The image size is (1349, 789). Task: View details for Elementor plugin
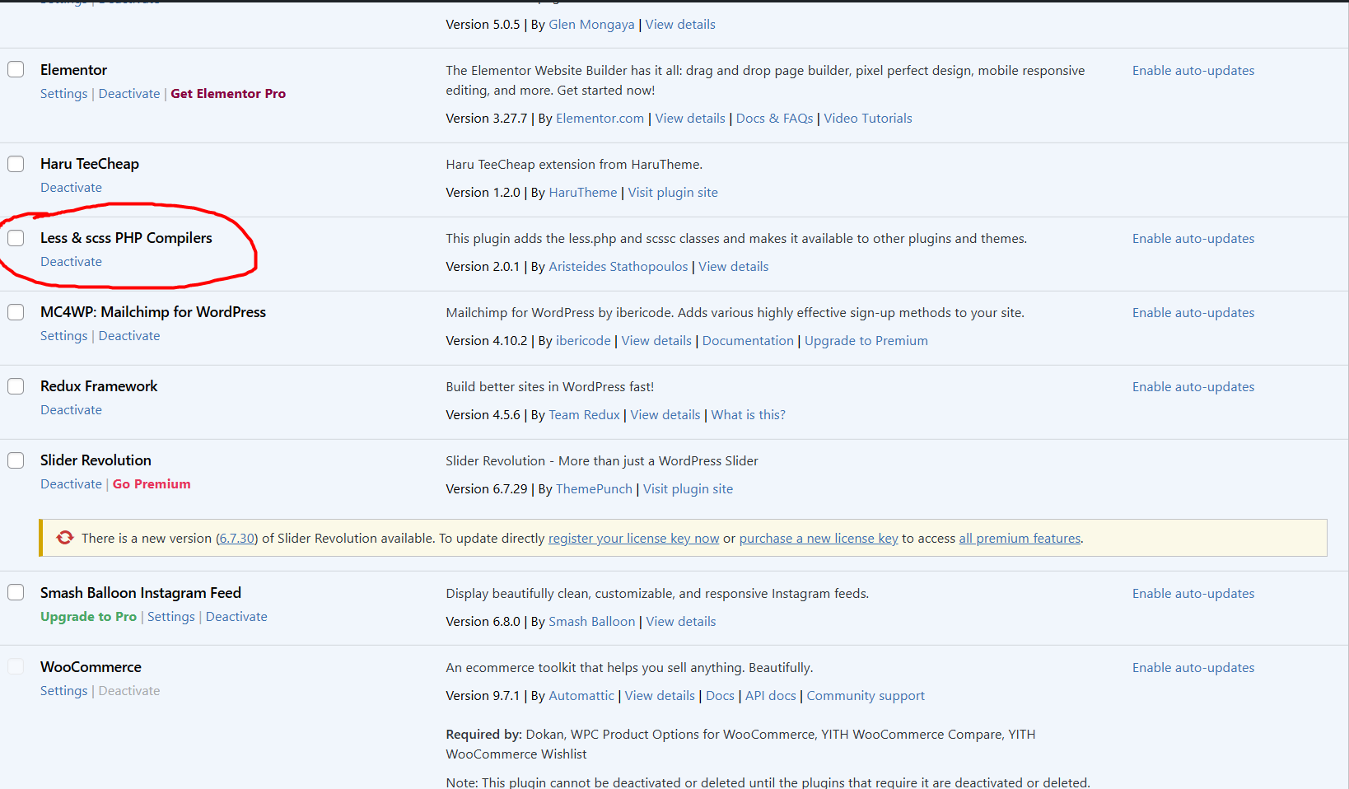click(x=690, y=118)
